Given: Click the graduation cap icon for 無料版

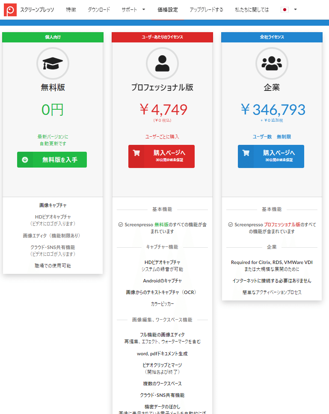Looking at the screenshot, I should click(x=53, y=63).
